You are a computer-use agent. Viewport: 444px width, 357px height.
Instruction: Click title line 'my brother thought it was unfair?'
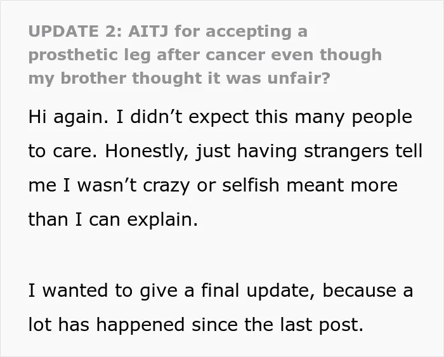pyautogui.click(x=180, y=78)
